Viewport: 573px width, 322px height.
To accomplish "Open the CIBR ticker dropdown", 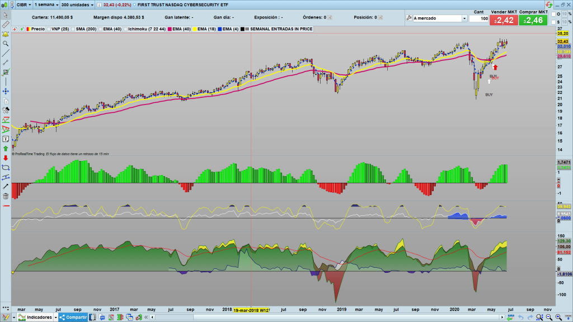I will click(x=24, y=4).
